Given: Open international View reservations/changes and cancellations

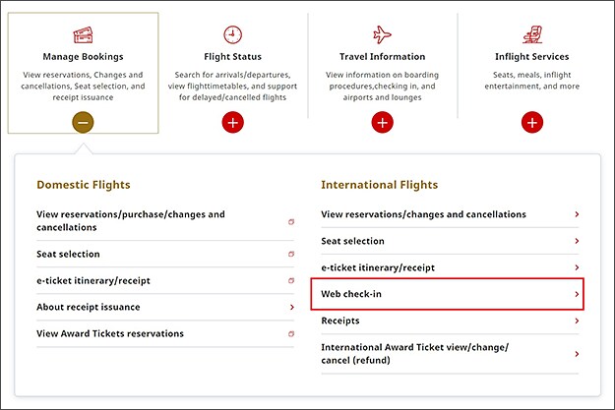Looking at the screenshot, I should [x=423, y=214].
